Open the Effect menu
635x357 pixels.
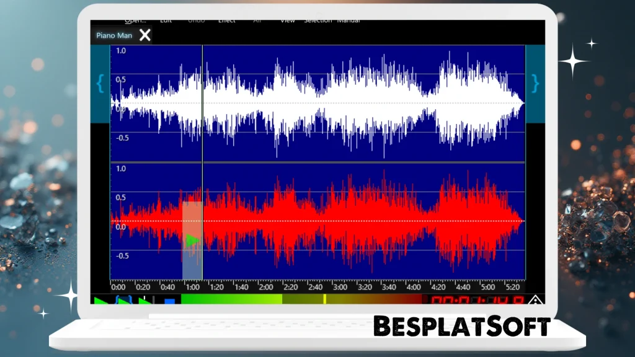pyautogui.click(x=226, y=21)
